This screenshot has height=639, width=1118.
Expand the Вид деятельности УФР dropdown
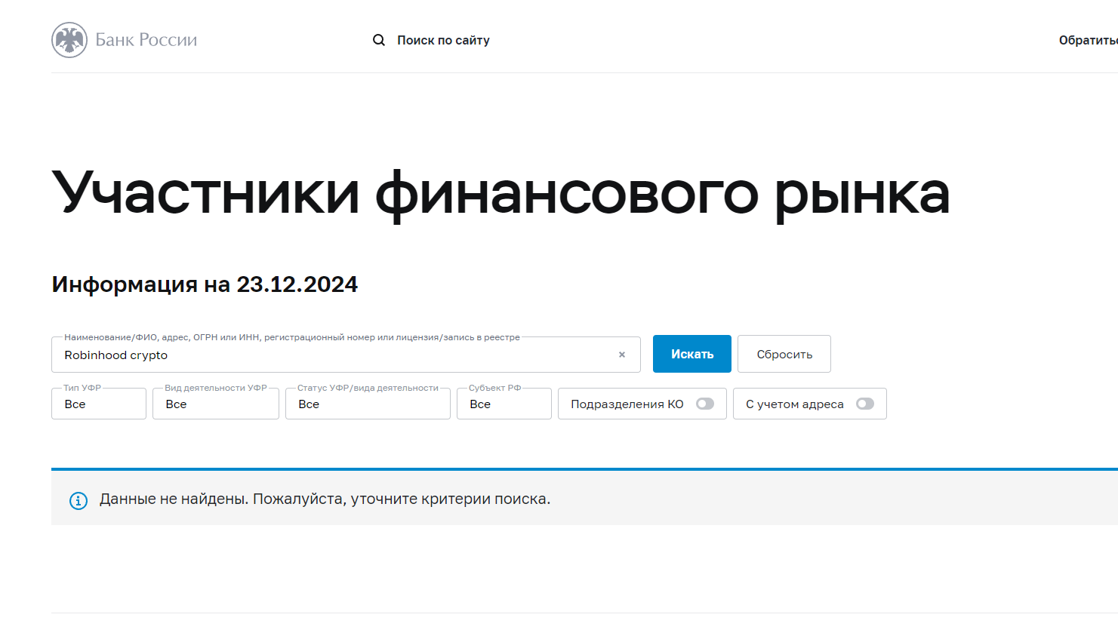(216, 404)
